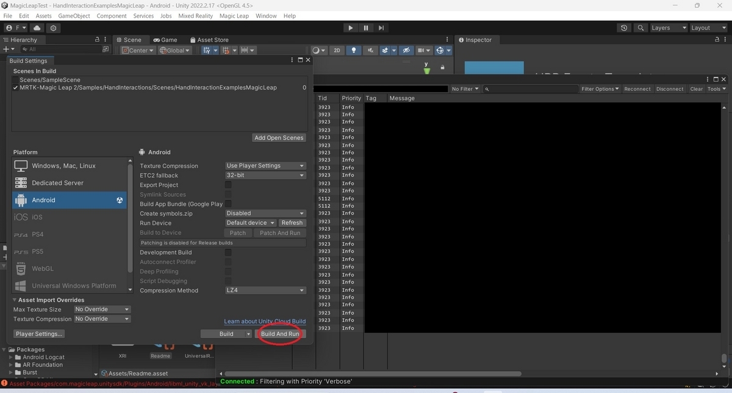Expand the Android Logcat package folder

12,357
